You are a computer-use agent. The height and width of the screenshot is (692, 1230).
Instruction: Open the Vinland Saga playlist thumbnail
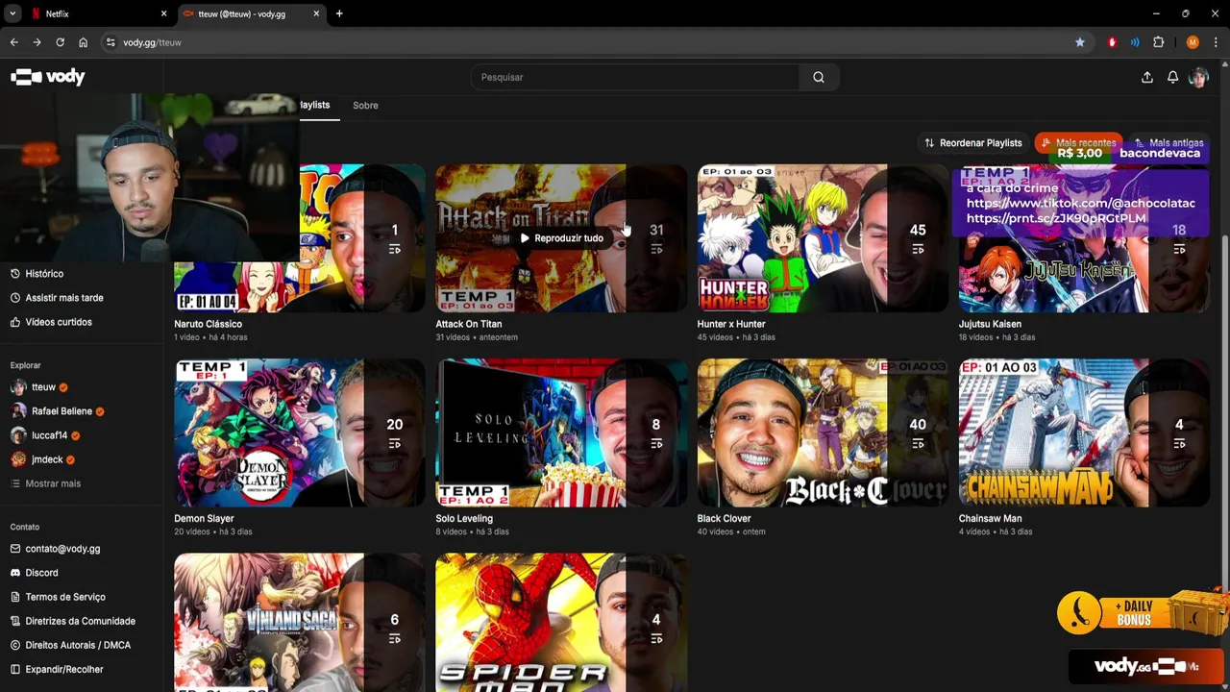[300, 622]
